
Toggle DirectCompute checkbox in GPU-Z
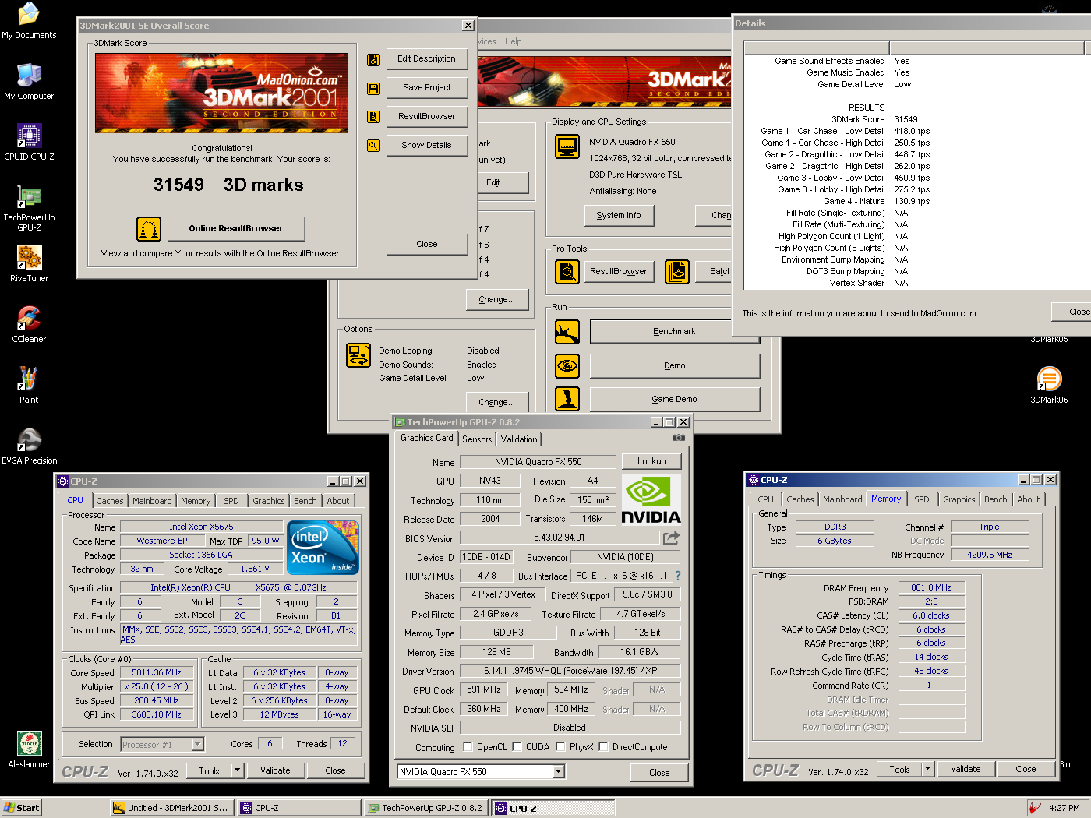coord(603,747)
